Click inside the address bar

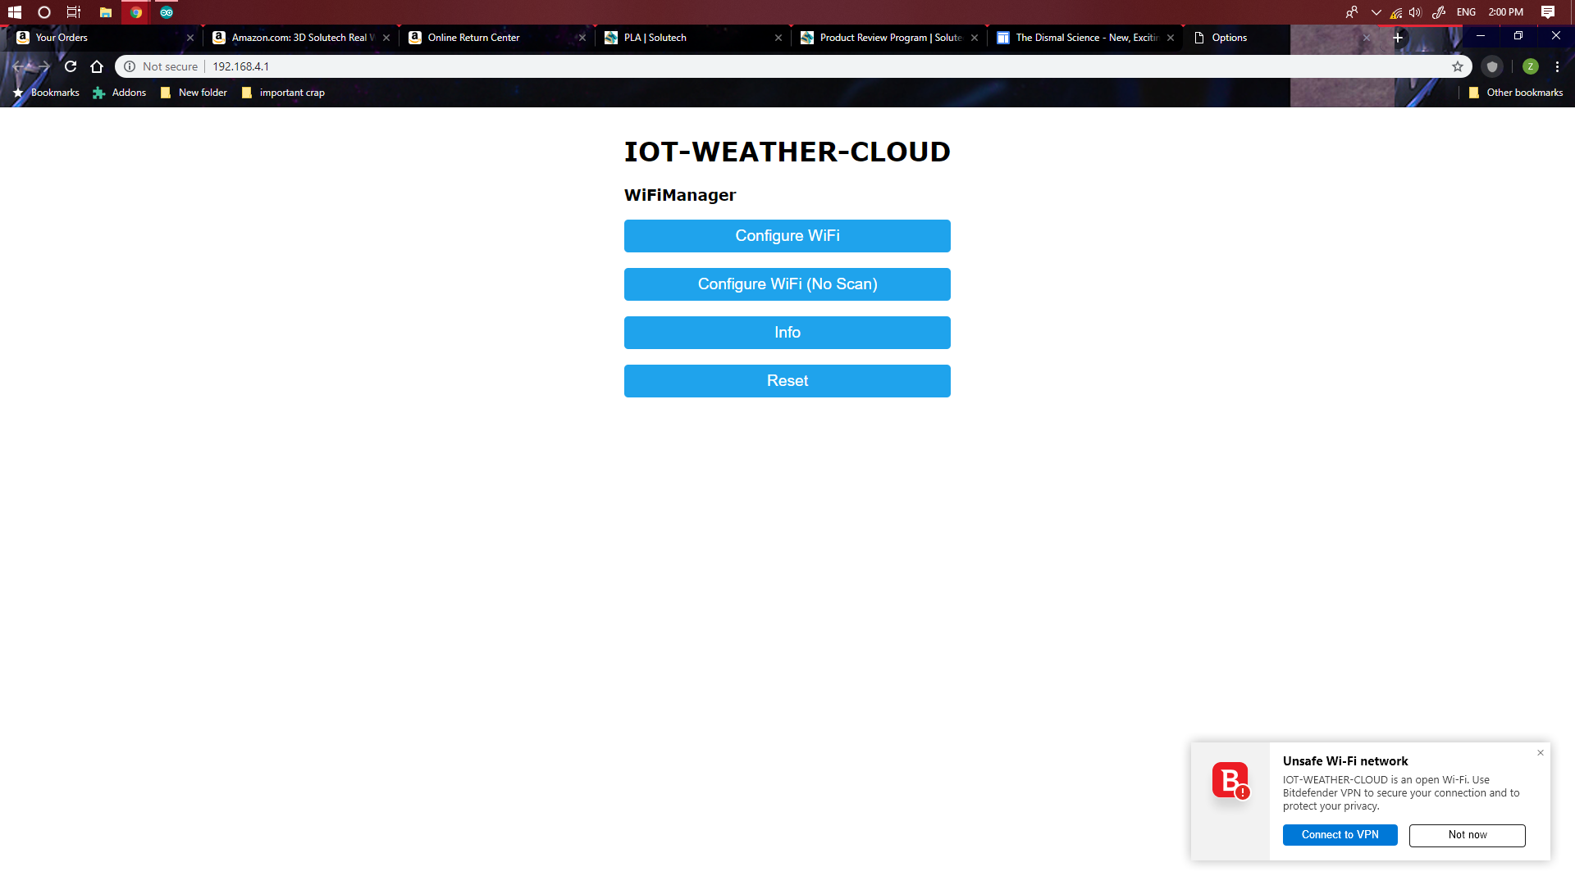click(492, 66)
